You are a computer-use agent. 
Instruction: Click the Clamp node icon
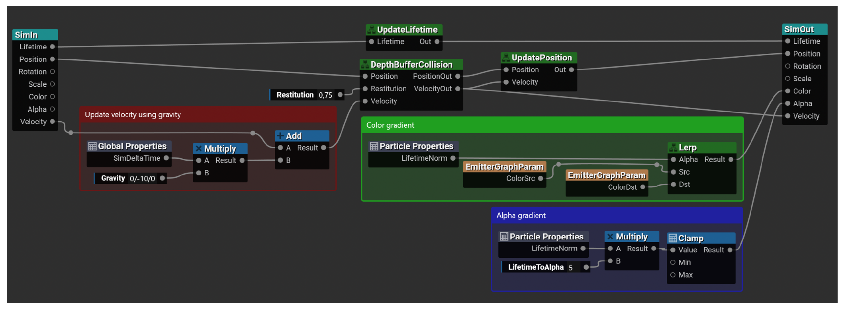coord(673,238)
